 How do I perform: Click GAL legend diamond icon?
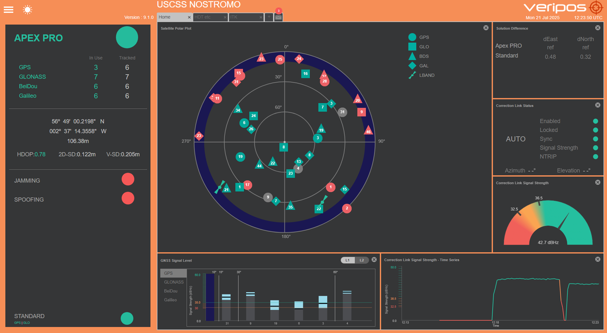[x=412, y=65]
